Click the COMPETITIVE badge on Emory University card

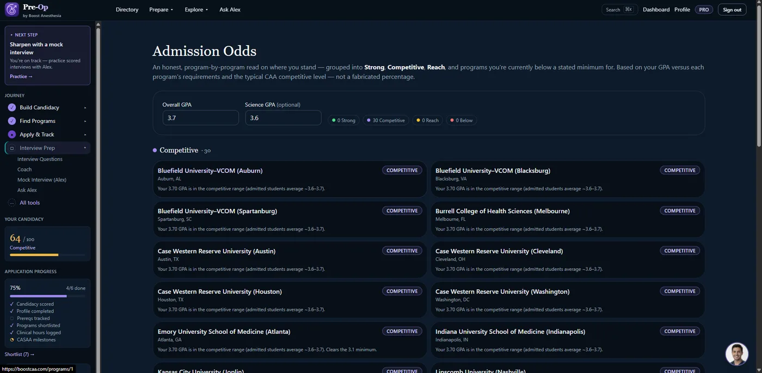click(x=402, y=331)
